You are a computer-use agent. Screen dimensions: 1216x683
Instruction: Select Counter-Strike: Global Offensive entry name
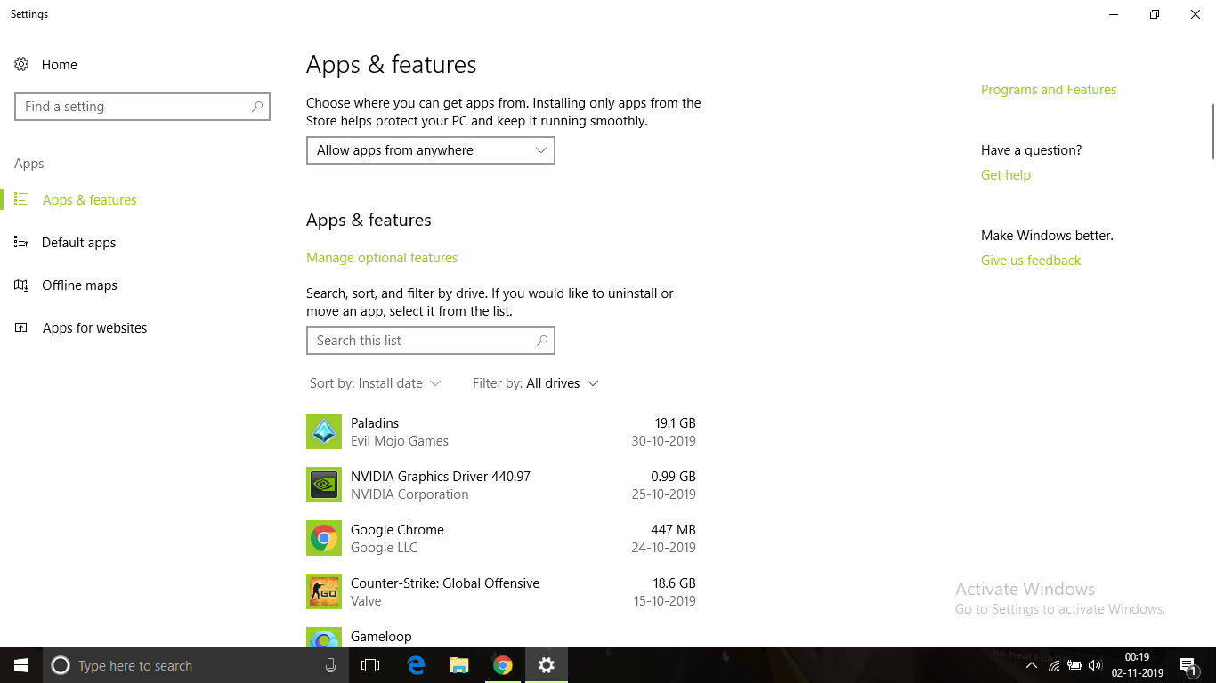[445, 583]
